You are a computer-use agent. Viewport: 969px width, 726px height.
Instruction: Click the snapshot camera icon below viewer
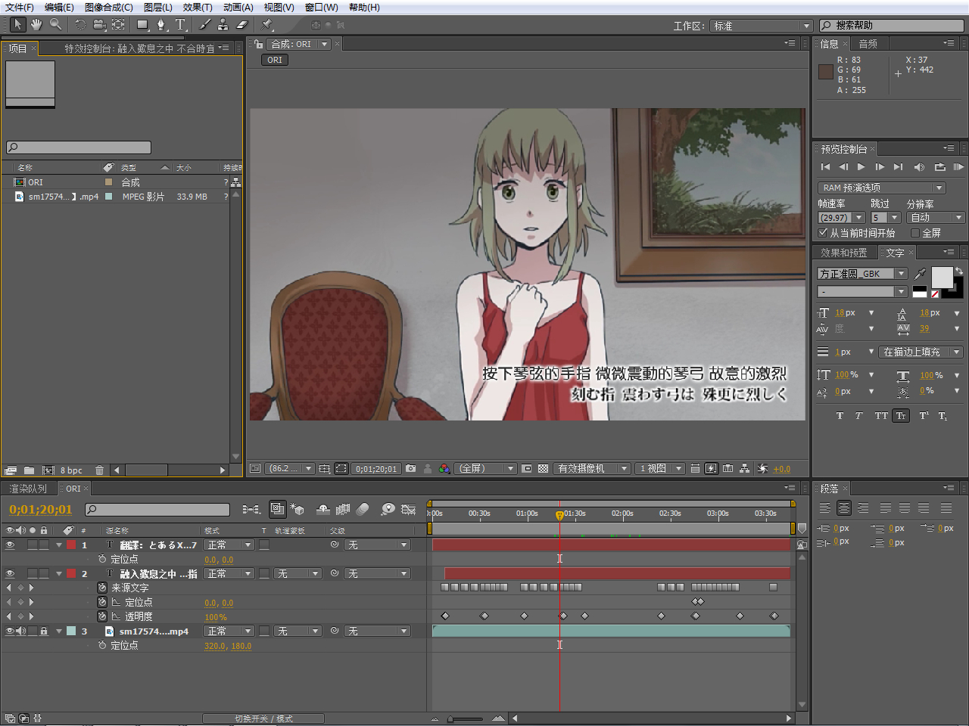tap(410, 469)
